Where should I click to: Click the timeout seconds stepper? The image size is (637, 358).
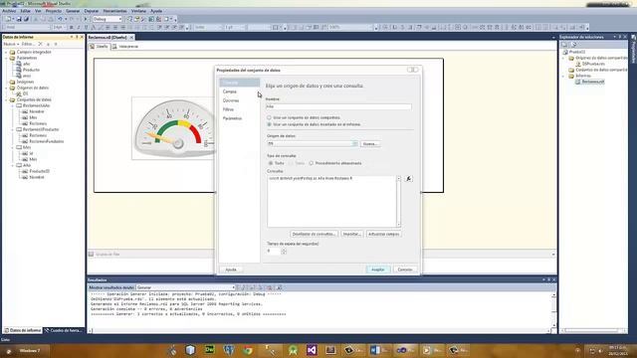coord(284,252)
